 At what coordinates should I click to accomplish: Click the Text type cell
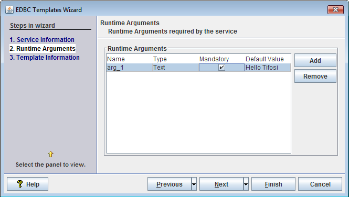175,68
